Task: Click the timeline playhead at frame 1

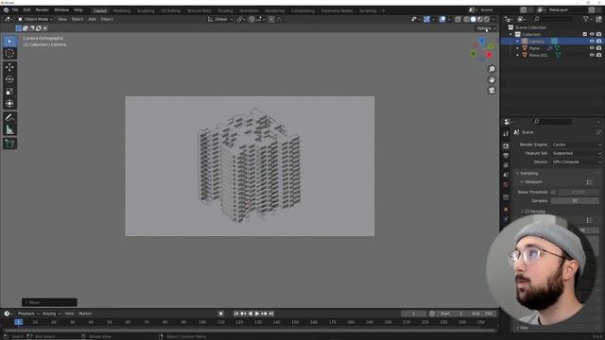Action: coord(18,322)
